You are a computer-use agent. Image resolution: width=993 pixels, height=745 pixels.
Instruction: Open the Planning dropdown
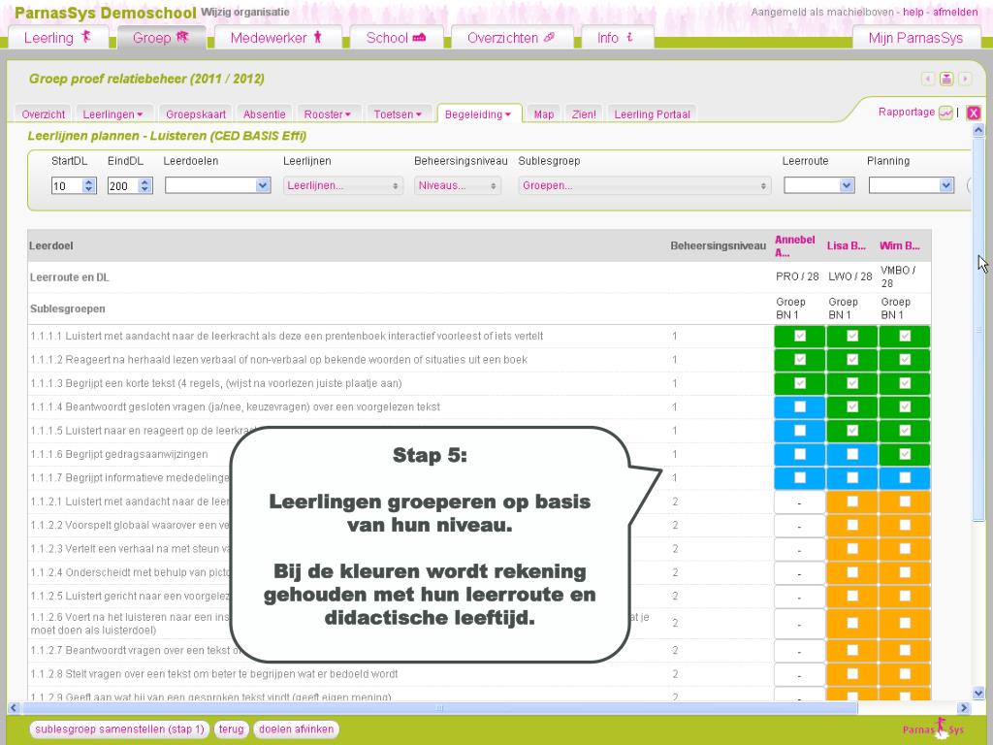[x=912, y=185]
